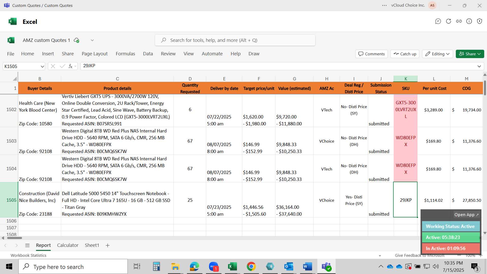Expand the workbook name dropdown chevron
The image size is (487, 274).
92,40
